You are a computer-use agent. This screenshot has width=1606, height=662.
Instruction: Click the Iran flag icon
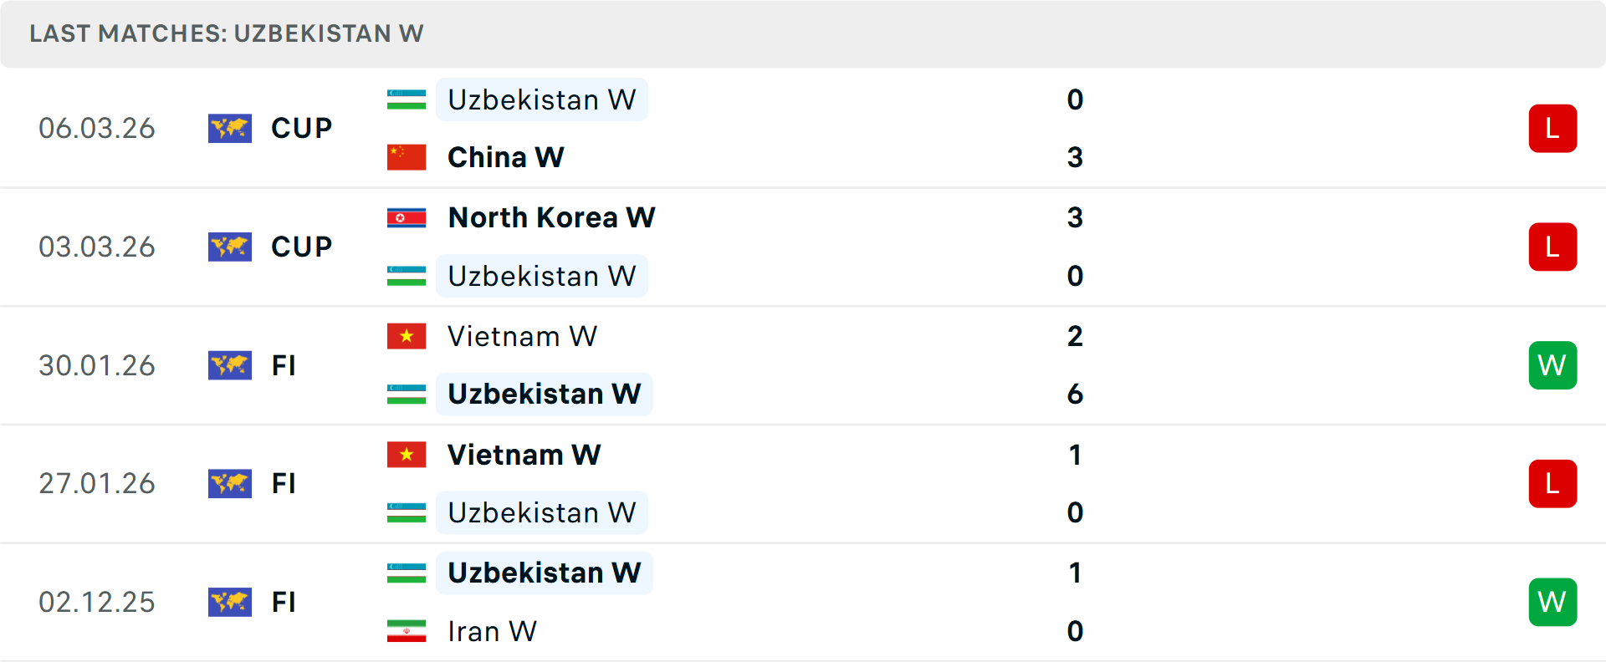[x=407, y=631]
